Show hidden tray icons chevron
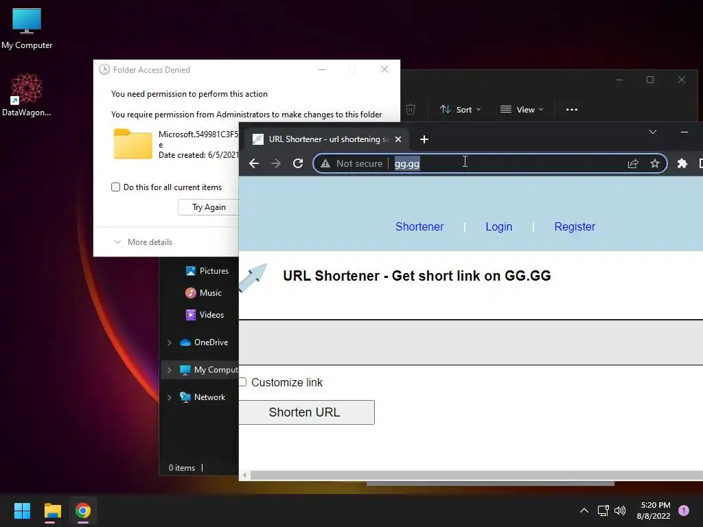Viewport: 703px width, 527px height. [584, 511]
